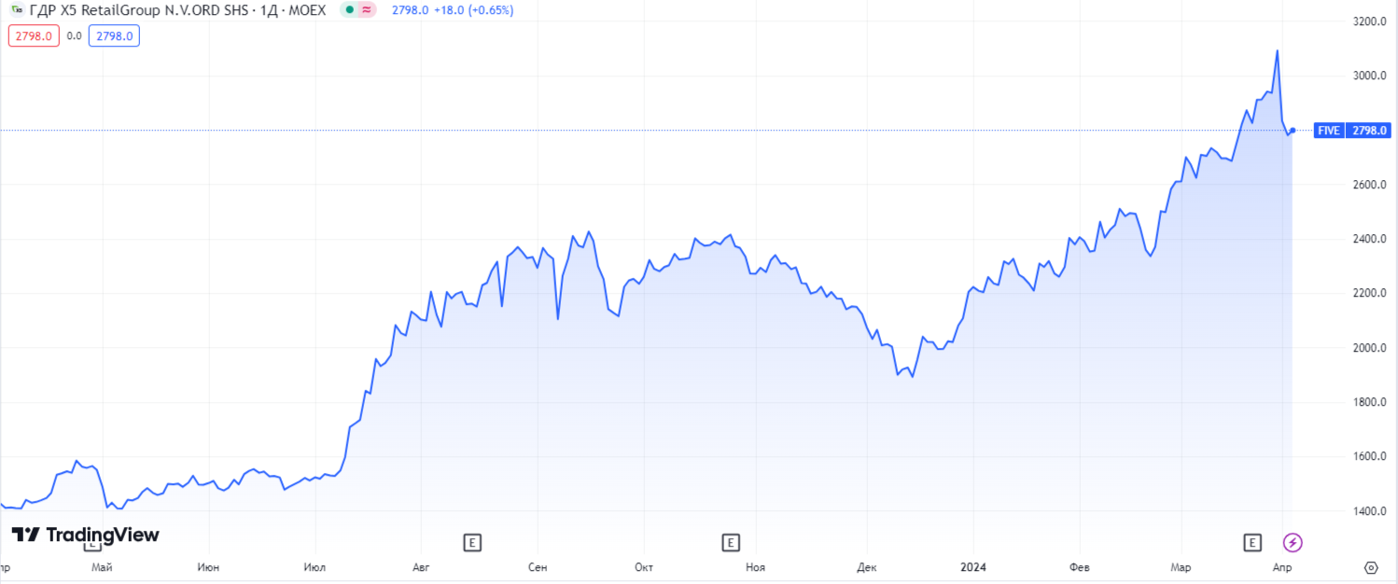The width and height of the screenshot is (1398, 584).
Task: Click the Июн label on time axis
Action: pyautogui.click(x=209, y=566)
